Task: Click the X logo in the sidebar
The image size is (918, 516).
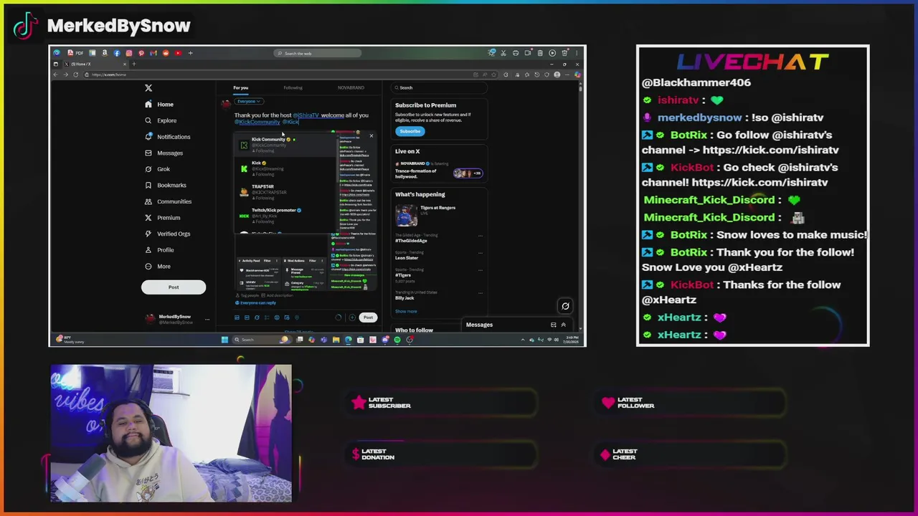Action: (148, 88)
